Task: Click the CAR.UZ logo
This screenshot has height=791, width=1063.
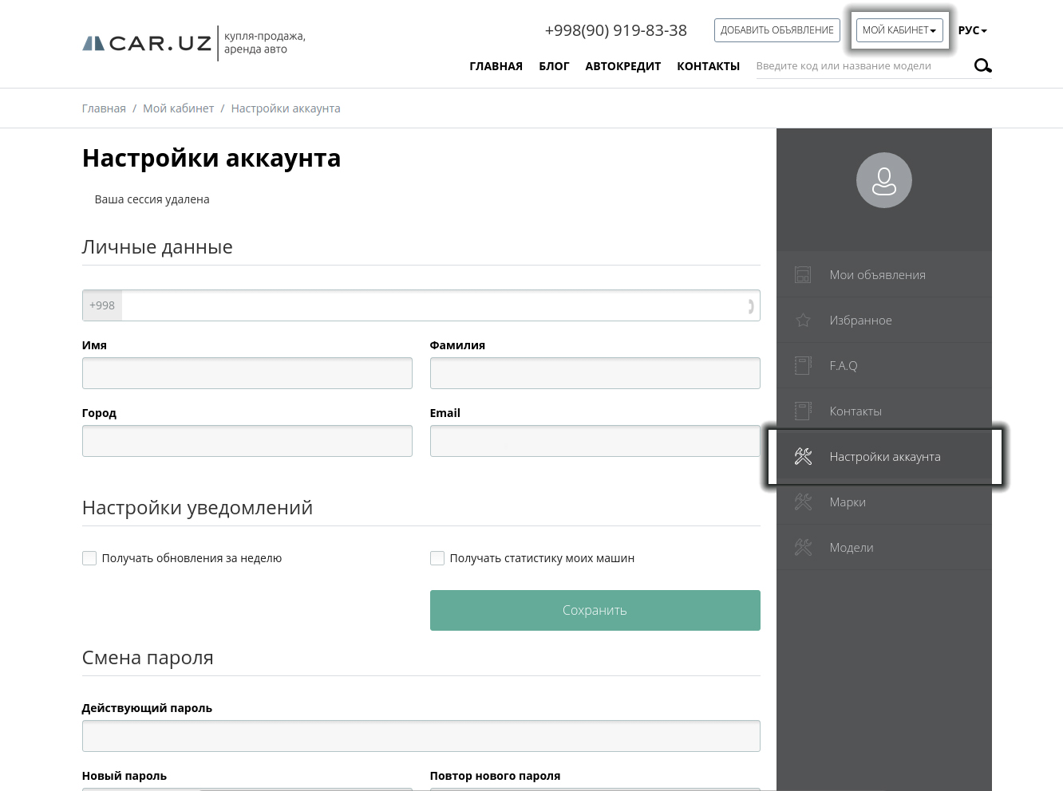Action: tap(147, 43)
